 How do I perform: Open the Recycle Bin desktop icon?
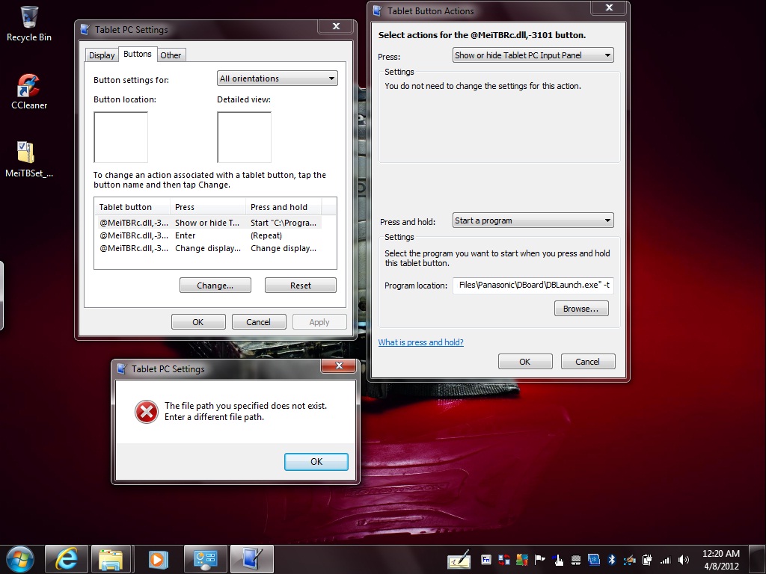(x=29, y=25)
